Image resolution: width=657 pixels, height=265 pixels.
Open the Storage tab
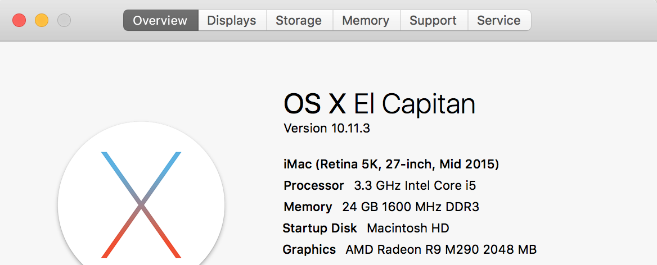click(299, 21)
